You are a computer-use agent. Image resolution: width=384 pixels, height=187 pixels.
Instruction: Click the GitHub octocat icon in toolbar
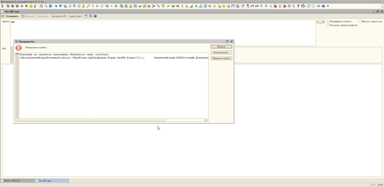303,6
